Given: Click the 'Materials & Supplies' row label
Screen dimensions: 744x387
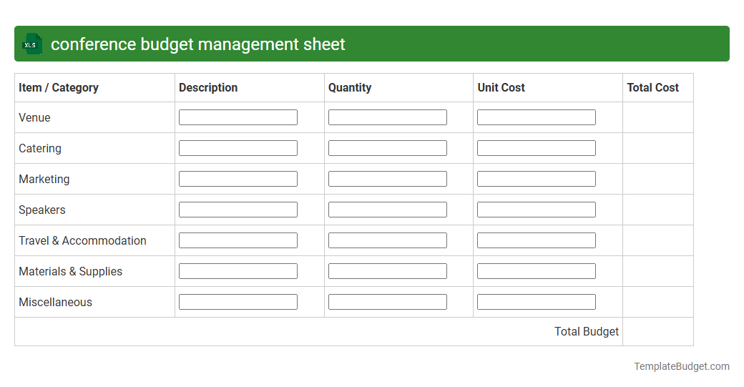Looking at the screenshot, I should [x=71, y=272].
